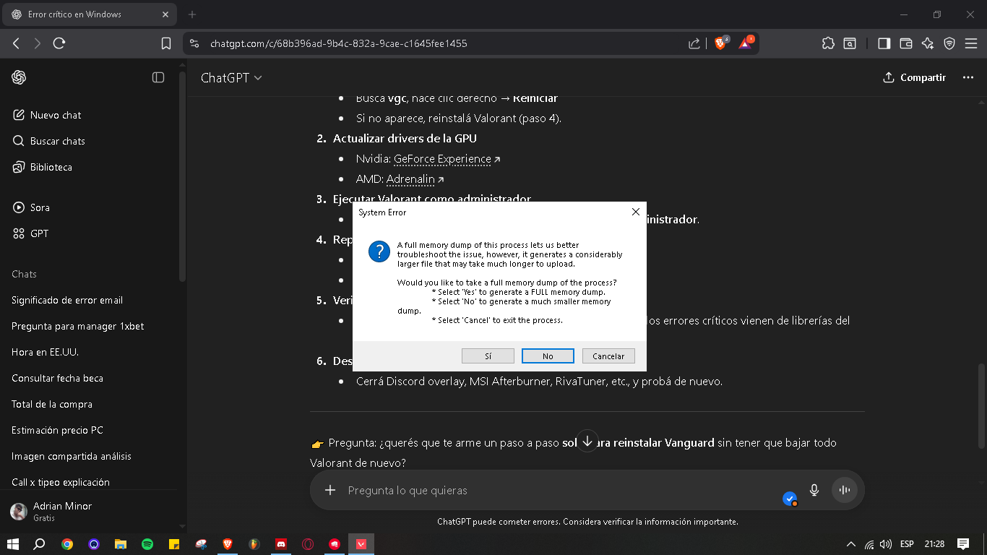Open Discord from the taskbar

[x=281, y=544]
